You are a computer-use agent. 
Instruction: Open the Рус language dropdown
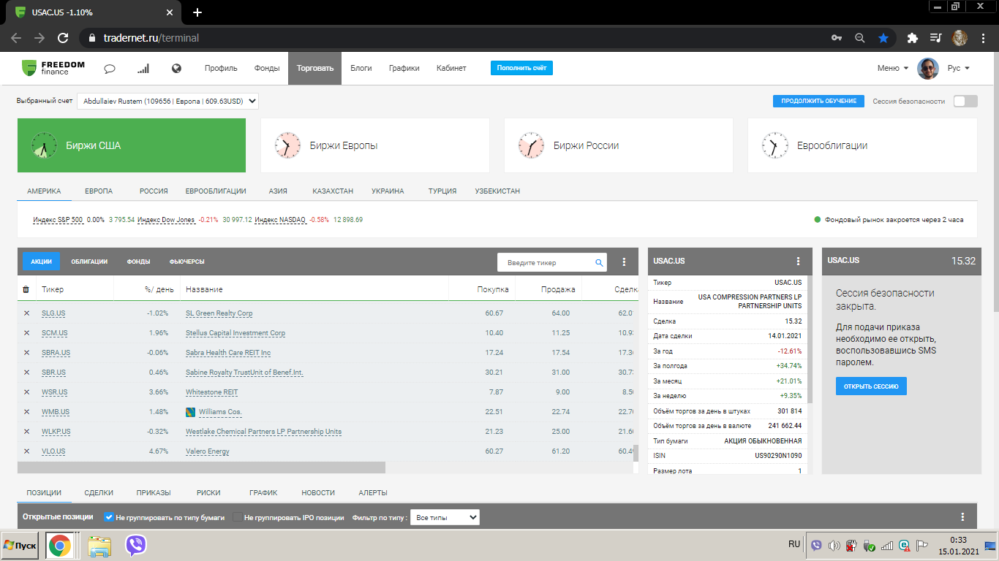point(958,68)
